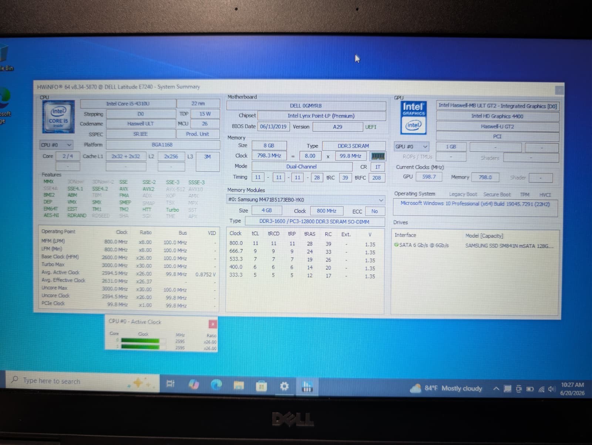Click the tRFC 208 timing value
Image resolution: width=592 pixels, height=445 pixels.
377,178
